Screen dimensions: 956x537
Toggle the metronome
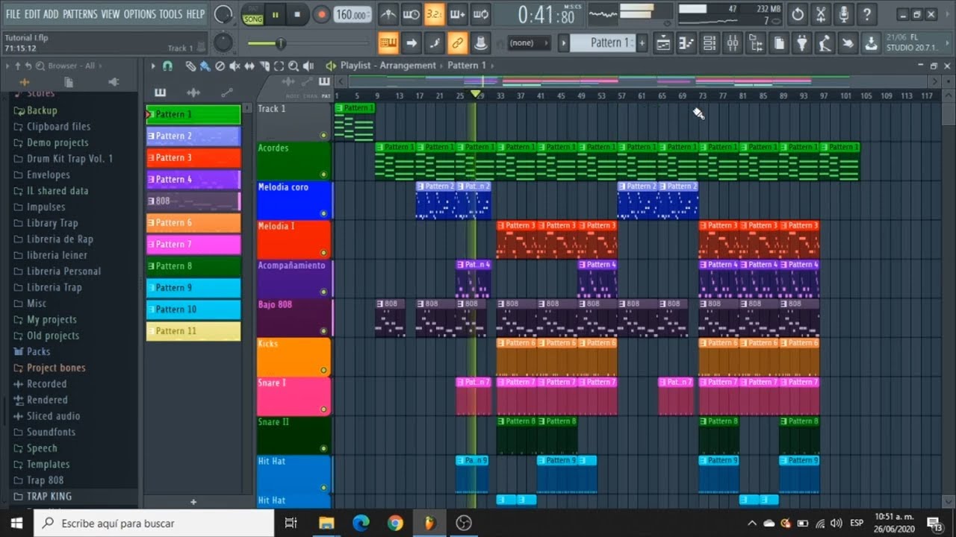pyautogui.click(x=389, y=14)
